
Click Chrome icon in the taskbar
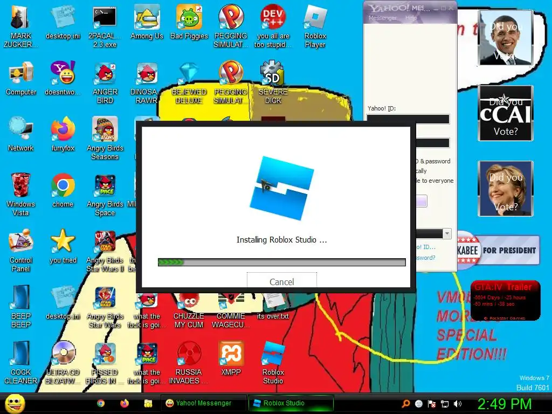pyautogui.click(x=101, y=403)
